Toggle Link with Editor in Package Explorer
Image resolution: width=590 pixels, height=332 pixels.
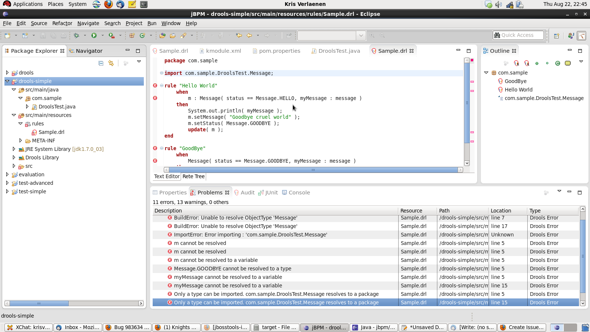111,63
